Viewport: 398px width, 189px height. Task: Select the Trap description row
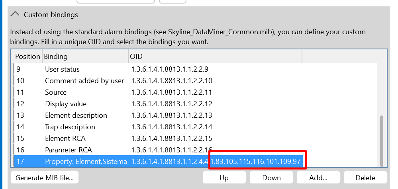click(x=196, y=127)
